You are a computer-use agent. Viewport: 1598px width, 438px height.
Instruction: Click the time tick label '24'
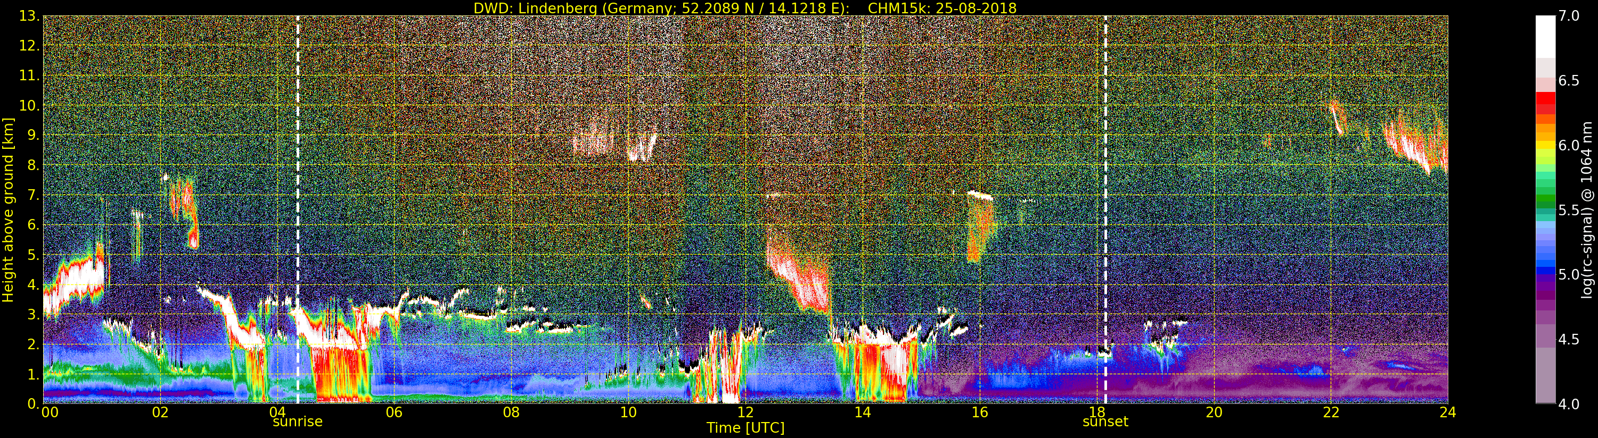(x=1448, y=412)
